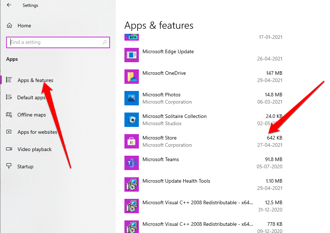Click the Default apps sidebar icon
Viewport: 330px width, 233px height.
pyautogui.click(x=9, y=97)
